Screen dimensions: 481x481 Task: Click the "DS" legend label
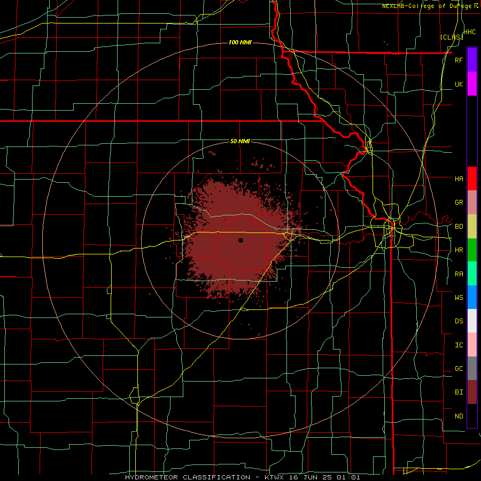tap(459, 321)
